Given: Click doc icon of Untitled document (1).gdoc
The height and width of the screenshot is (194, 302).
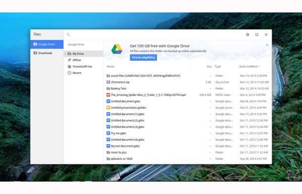Looking at the screenshot, I should 108,114.
